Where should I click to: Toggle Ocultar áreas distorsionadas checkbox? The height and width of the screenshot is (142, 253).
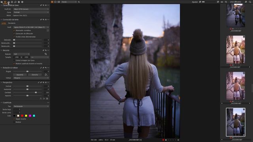pos(14,37)
